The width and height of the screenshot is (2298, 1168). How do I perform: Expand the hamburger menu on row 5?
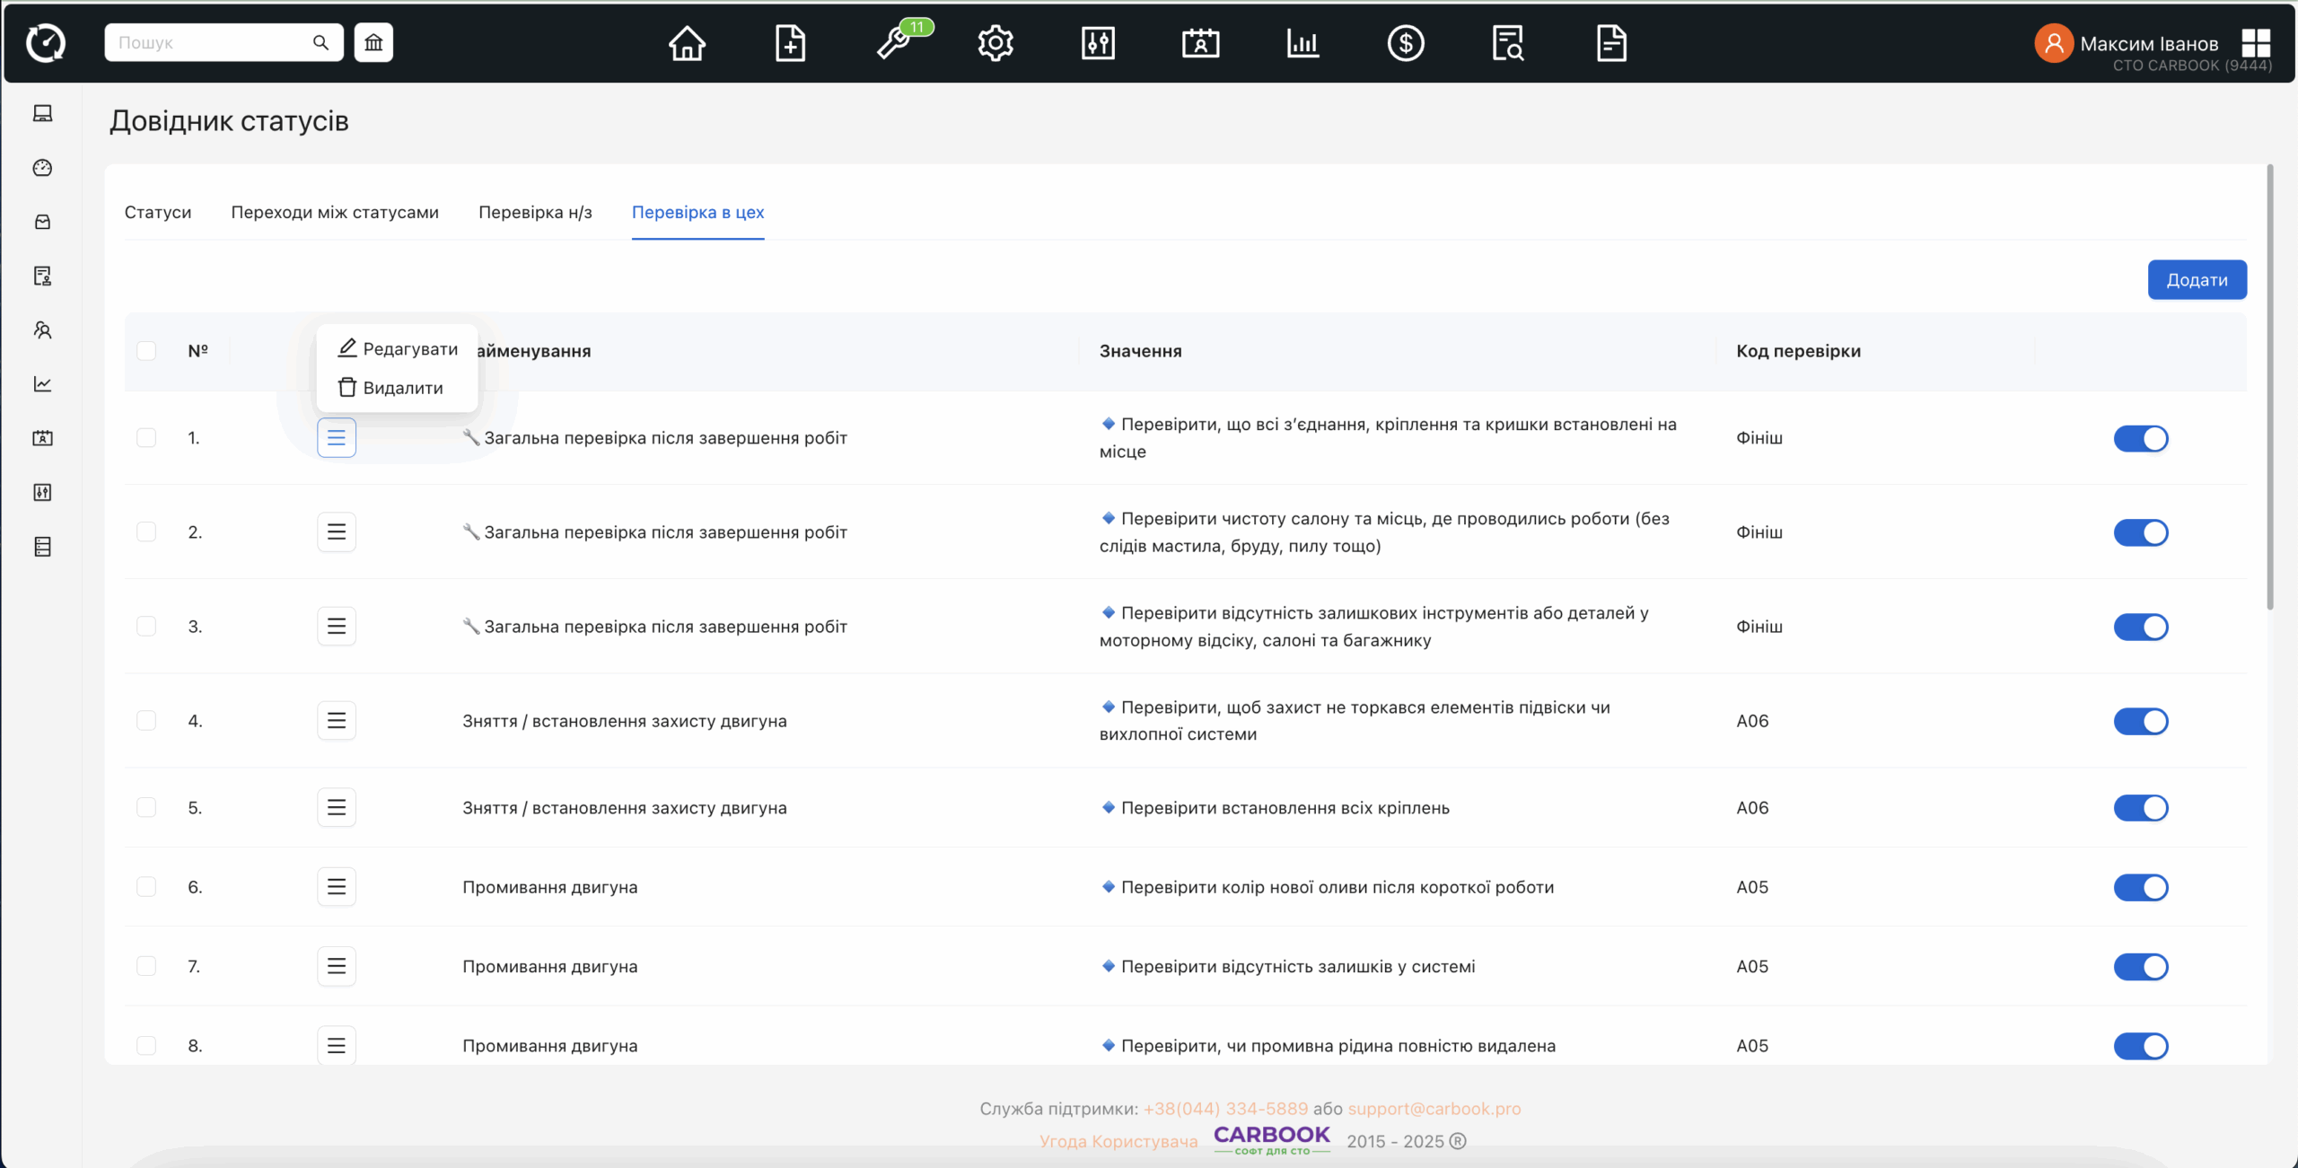coord(337,808)
